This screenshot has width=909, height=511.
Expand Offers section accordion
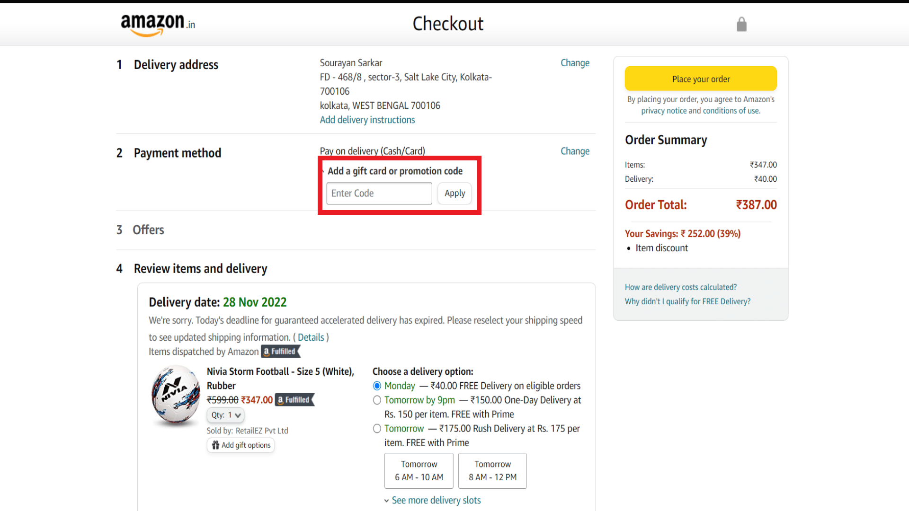tap(149, 229)
